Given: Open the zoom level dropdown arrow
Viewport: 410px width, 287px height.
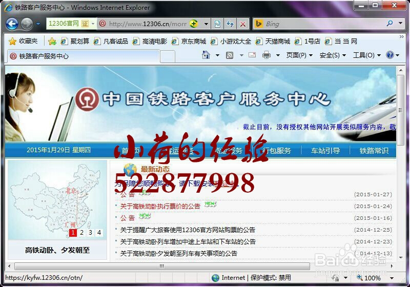Looking at the screenshot, I should [392, 278].
